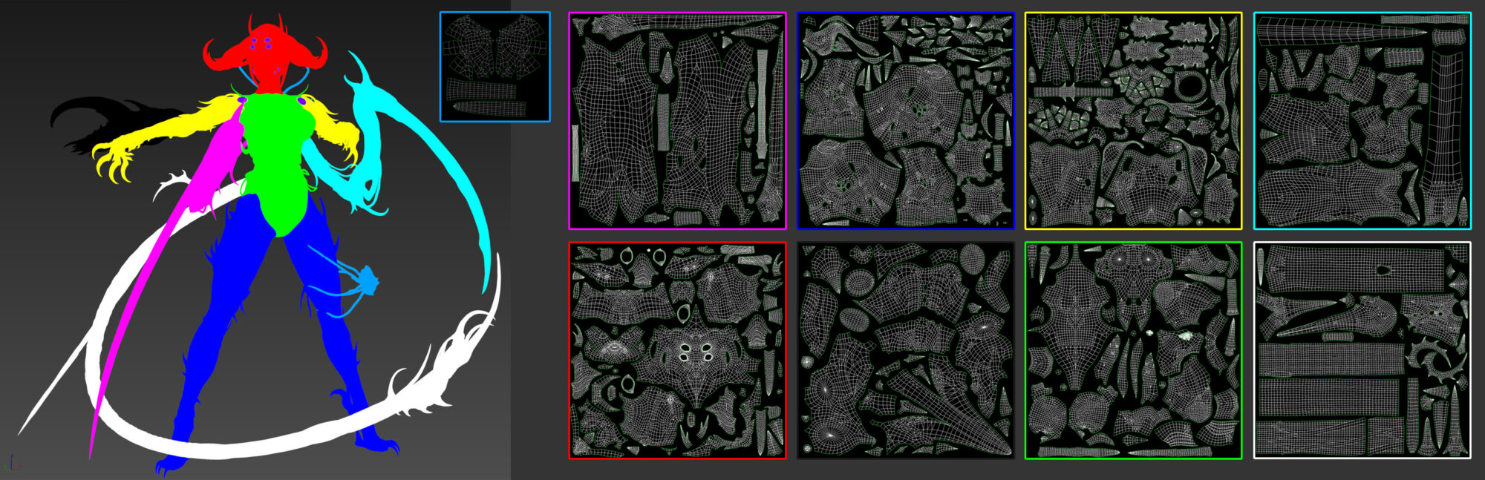Open the dark blue-bordered UV layout
The width and height of the screenshot is (1485, 480).
[905, 121]
